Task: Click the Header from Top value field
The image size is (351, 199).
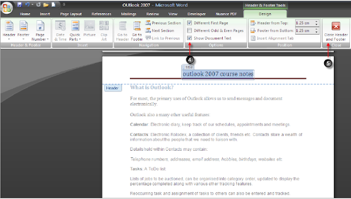Action: (305, 23)
